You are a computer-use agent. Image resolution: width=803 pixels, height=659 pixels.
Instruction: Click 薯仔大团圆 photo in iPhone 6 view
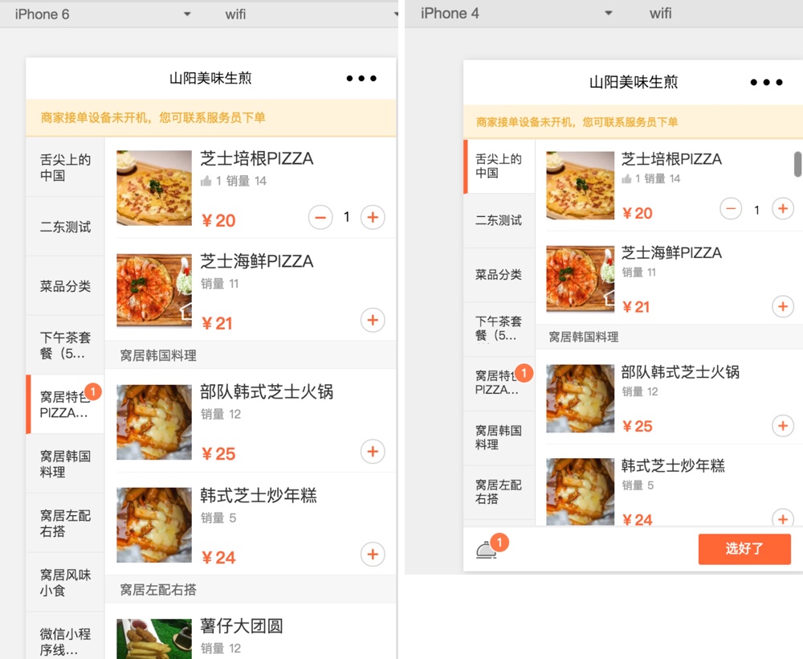click(154, 639)
